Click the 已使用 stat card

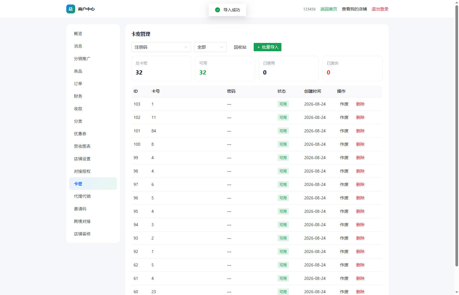click(x=289, y=69)
